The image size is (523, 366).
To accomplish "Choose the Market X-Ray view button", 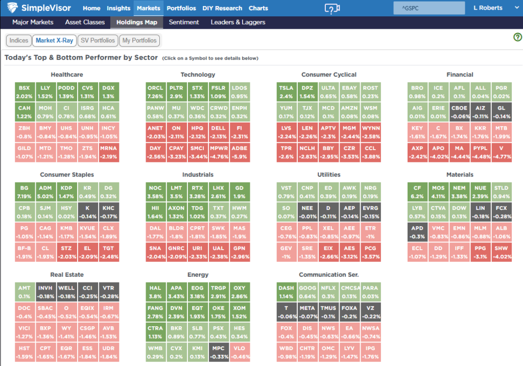I will (x=54, y=40).
